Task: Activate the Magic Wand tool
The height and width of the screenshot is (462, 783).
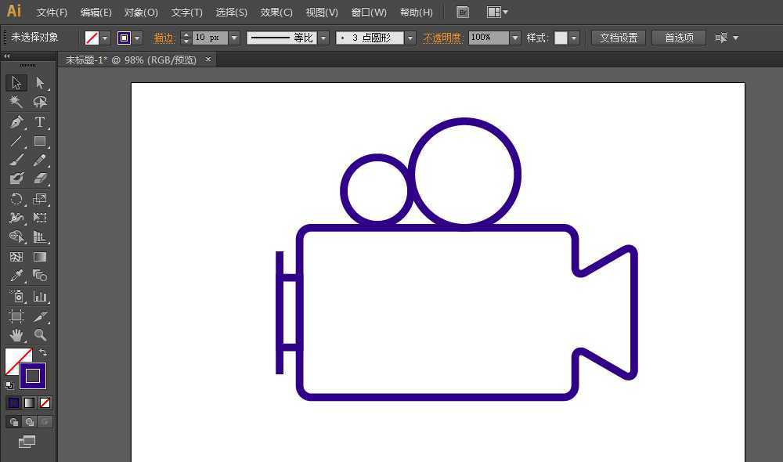Action: point(16,103)
